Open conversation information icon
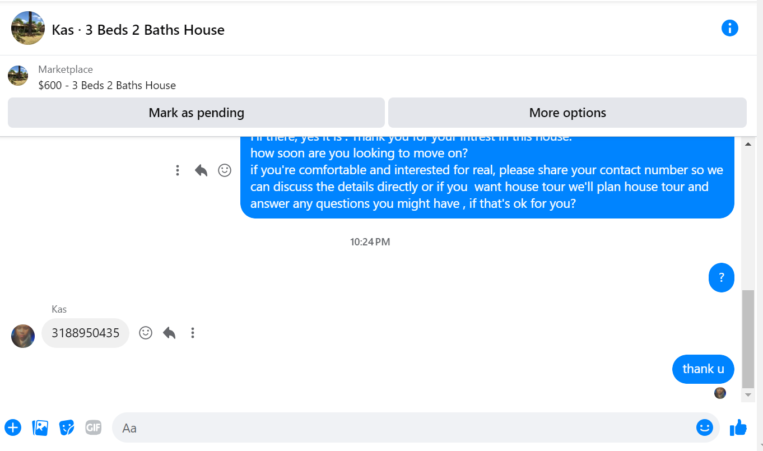This screenshot has width=763, height=451. 729,28
